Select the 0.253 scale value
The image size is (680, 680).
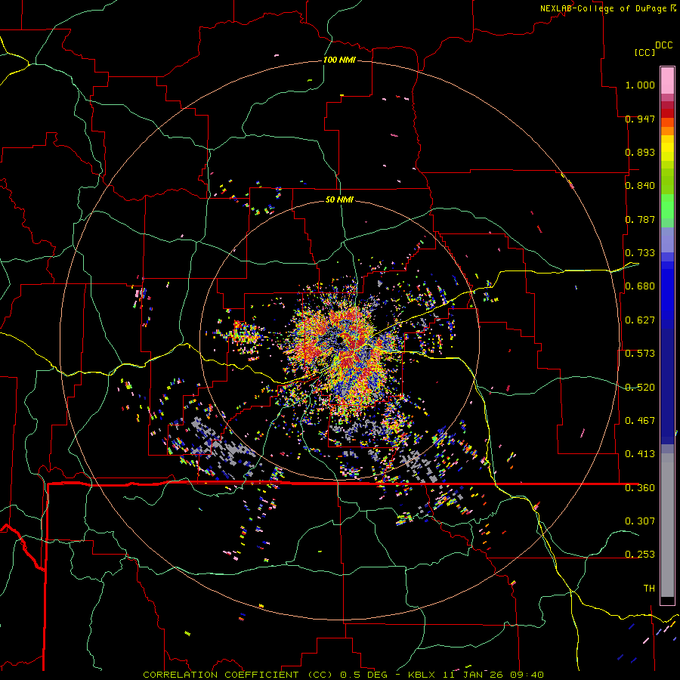[x=640, y=555]
